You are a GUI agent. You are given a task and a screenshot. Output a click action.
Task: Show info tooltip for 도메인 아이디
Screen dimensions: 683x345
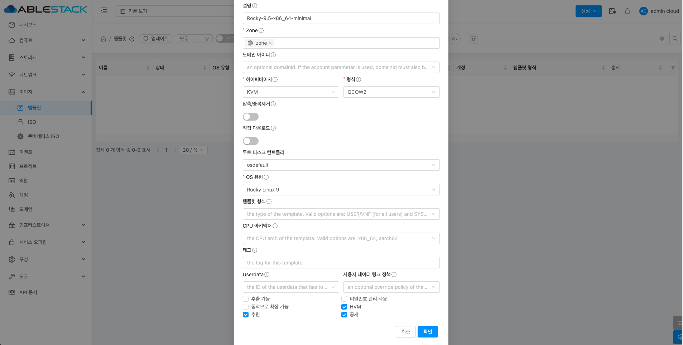point(273,55)
